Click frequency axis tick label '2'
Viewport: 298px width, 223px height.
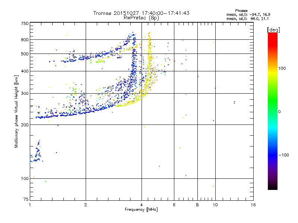(x=86, y=205)
